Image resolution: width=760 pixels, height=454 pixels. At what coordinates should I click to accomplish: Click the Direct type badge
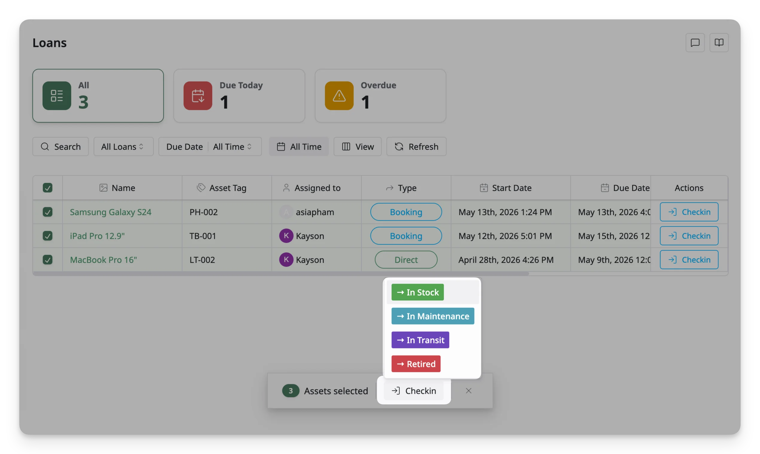[x=406, y=259]
